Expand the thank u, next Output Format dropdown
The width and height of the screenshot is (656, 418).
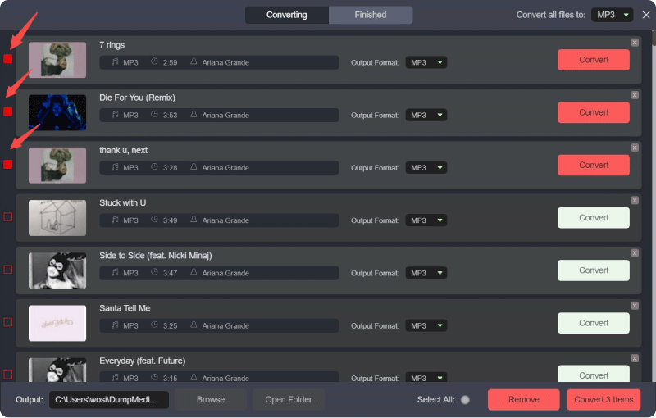click(x=426, y=168)
